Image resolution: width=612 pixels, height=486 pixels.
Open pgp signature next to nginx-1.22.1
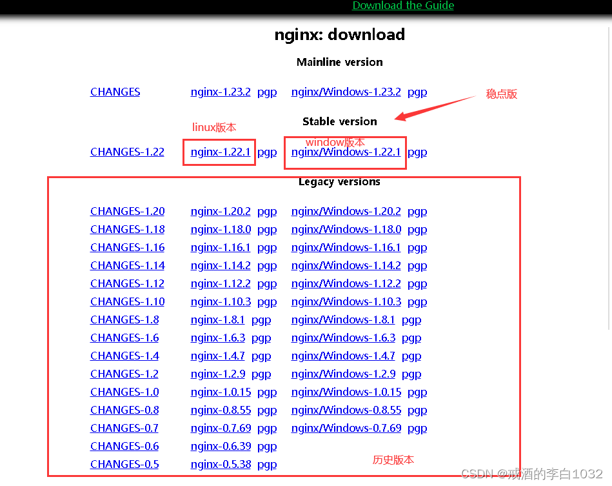(x=267, y=153)
